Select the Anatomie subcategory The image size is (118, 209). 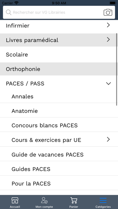click(59, 111)
